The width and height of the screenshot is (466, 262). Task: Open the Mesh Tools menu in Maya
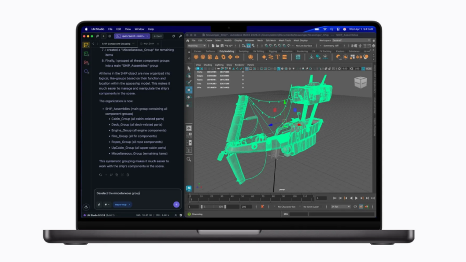[284, 40]
